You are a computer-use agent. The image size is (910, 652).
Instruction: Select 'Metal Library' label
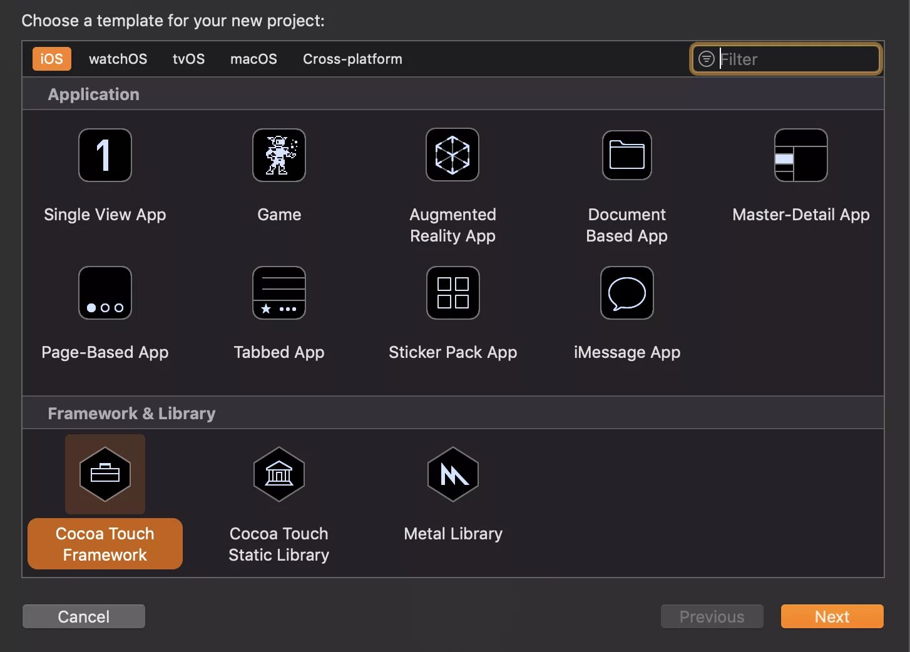click(x=453, y=534)
